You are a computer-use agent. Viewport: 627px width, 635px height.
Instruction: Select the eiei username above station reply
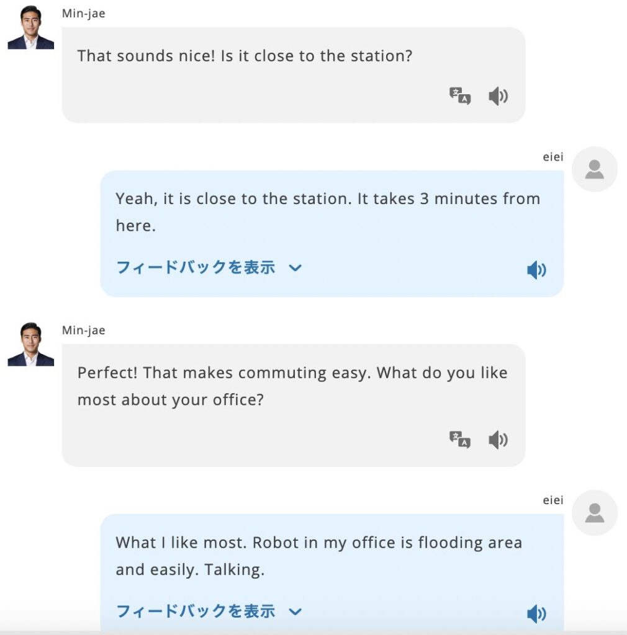(x=553, y=157)
